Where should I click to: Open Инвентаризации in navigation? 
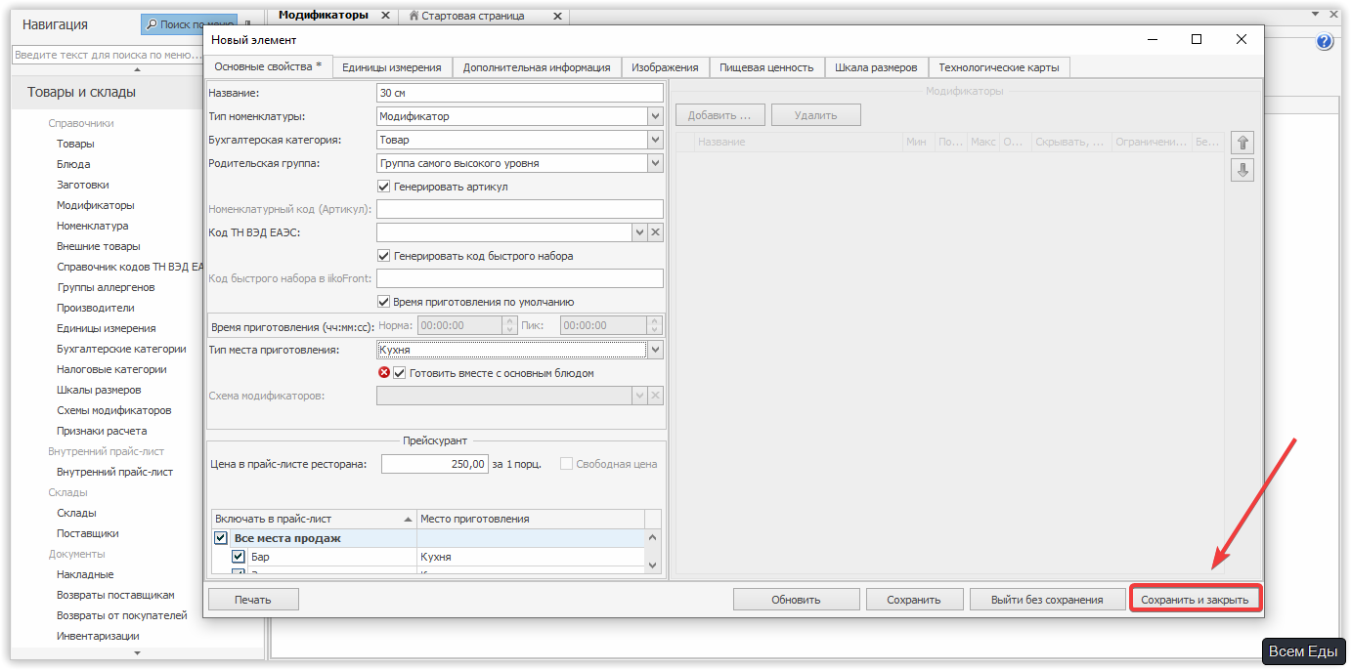(98, 636)
